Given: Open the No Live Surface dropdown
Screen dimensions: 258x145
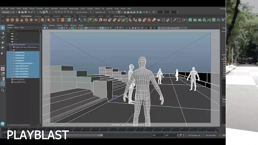Looking at the screenshot, I should [x=82, y=12].
